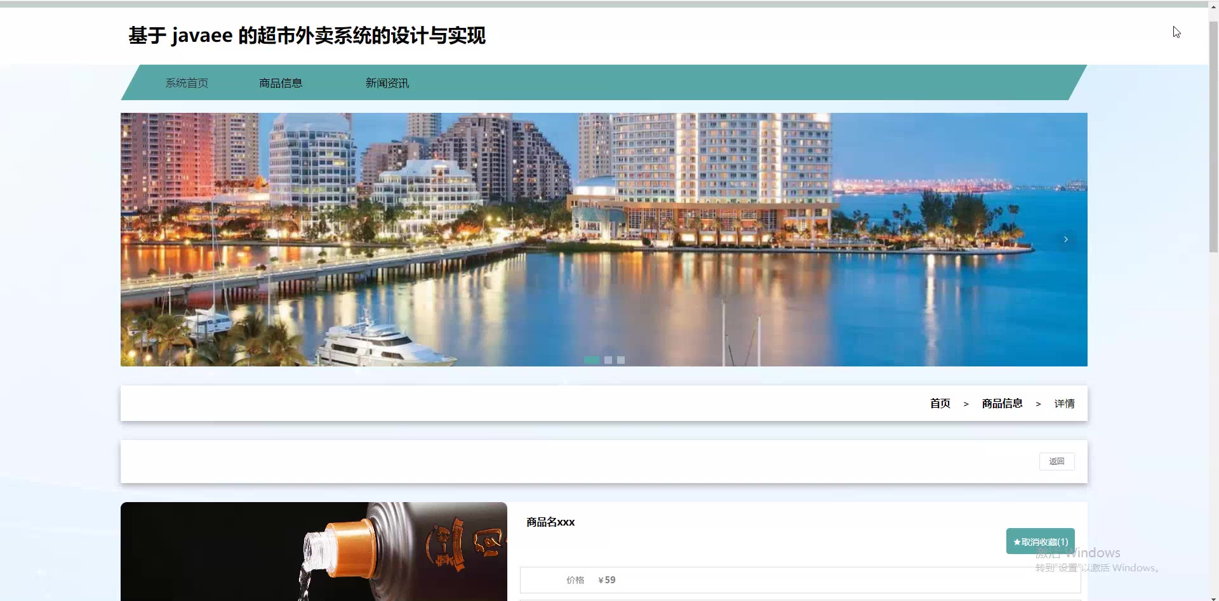Click the 商品信息 breadcrumb link

(1003, 403)
